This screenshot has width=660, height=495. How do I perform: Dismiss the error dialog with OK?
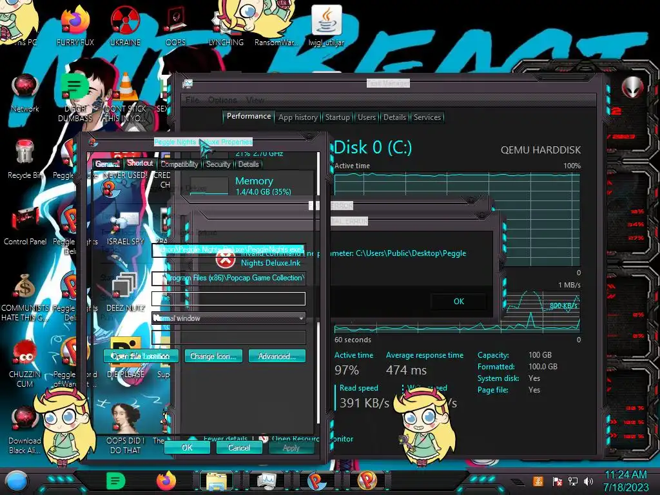point(459,302)
